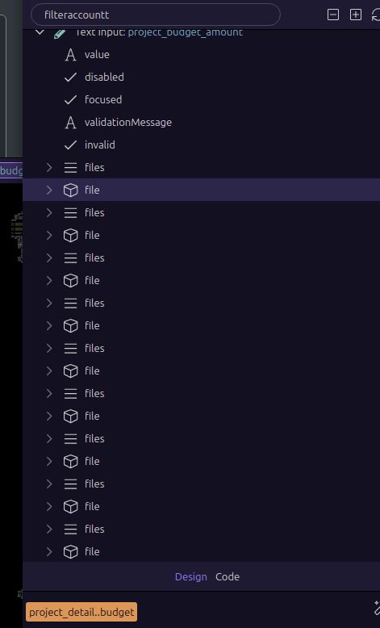Click the text-type icon beside value
Viewport: 380px width, 628px height.
pos(70,54)
